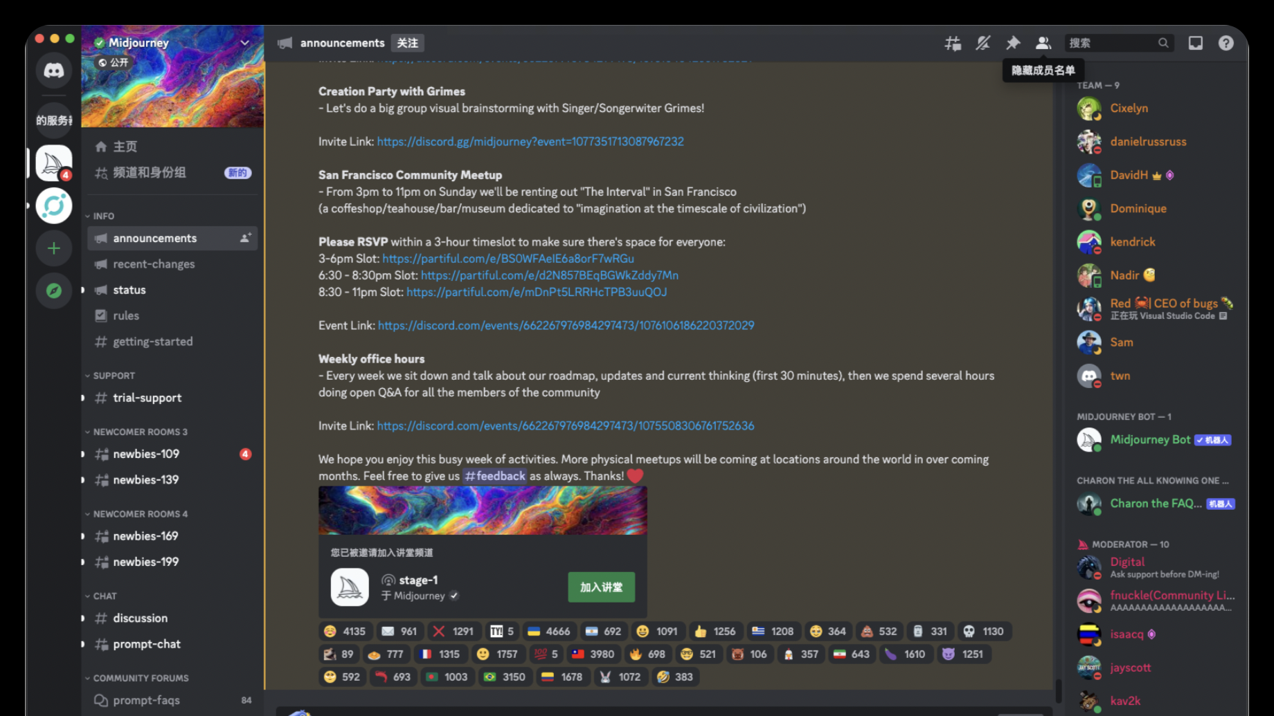Click create invite icon on announcements channel
This screenshot has height=716, width=1274.
click(x=245, y=238)
